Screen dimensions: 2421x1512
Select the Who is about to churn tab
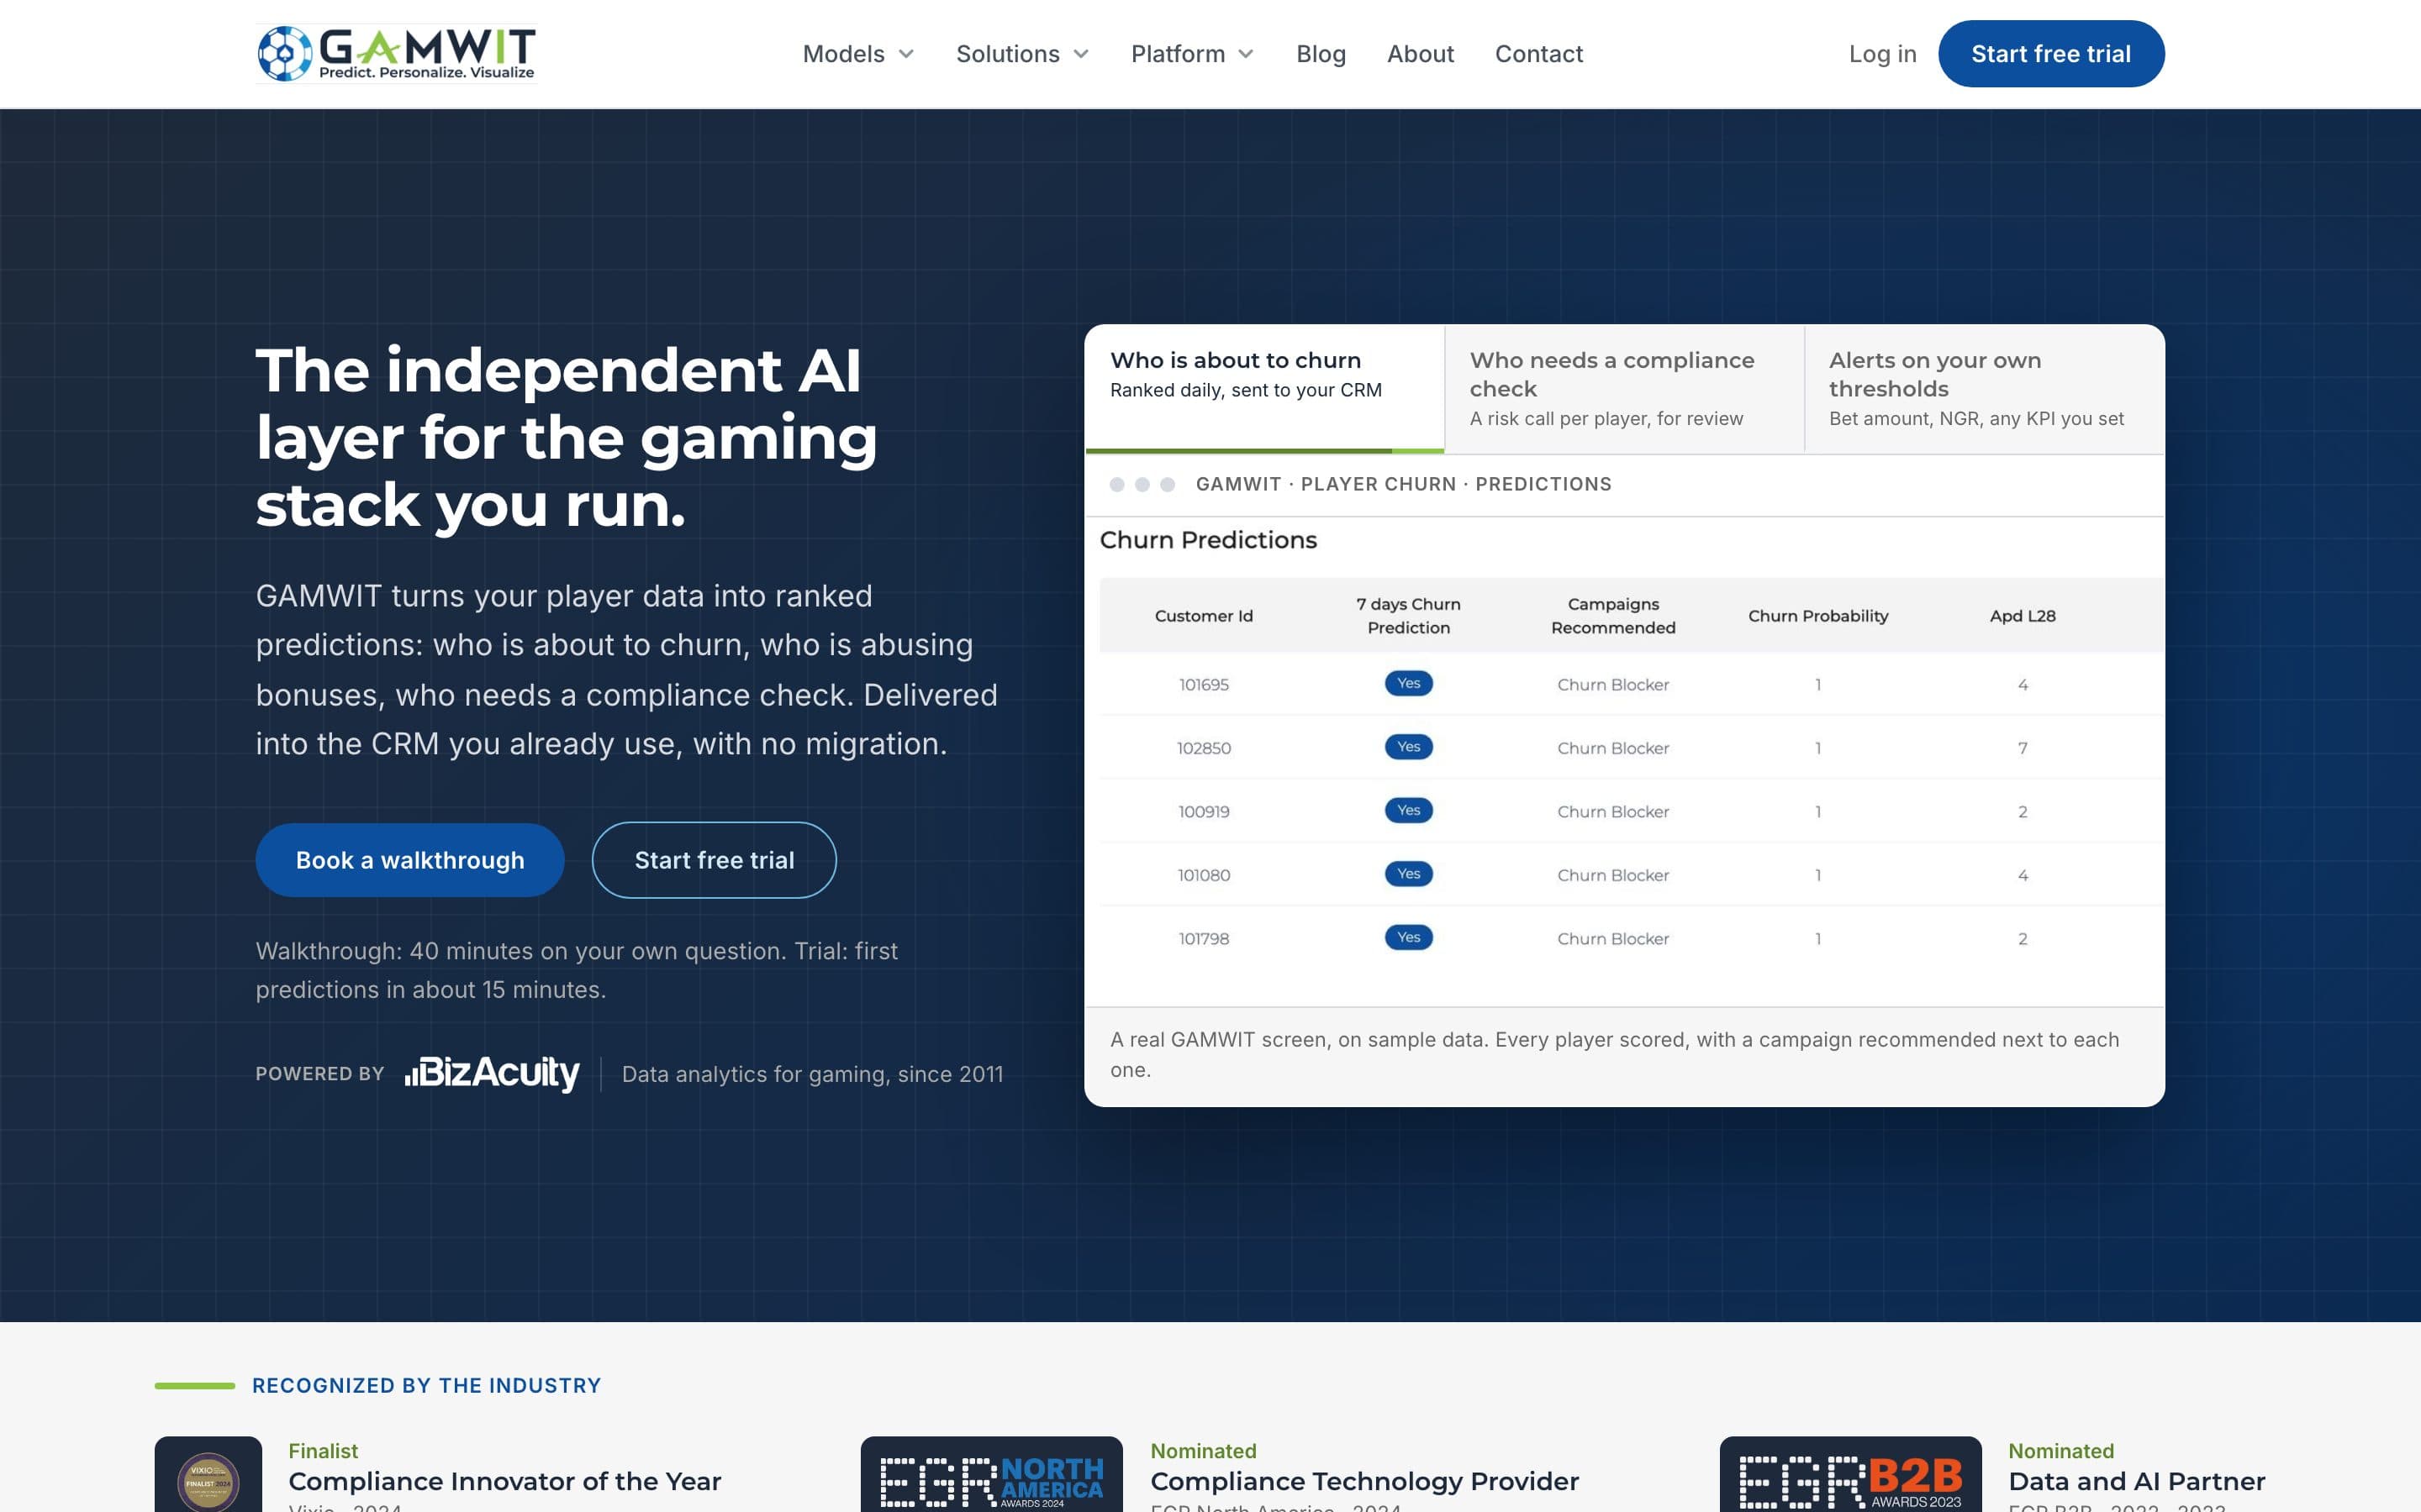tap(1264, 389)
